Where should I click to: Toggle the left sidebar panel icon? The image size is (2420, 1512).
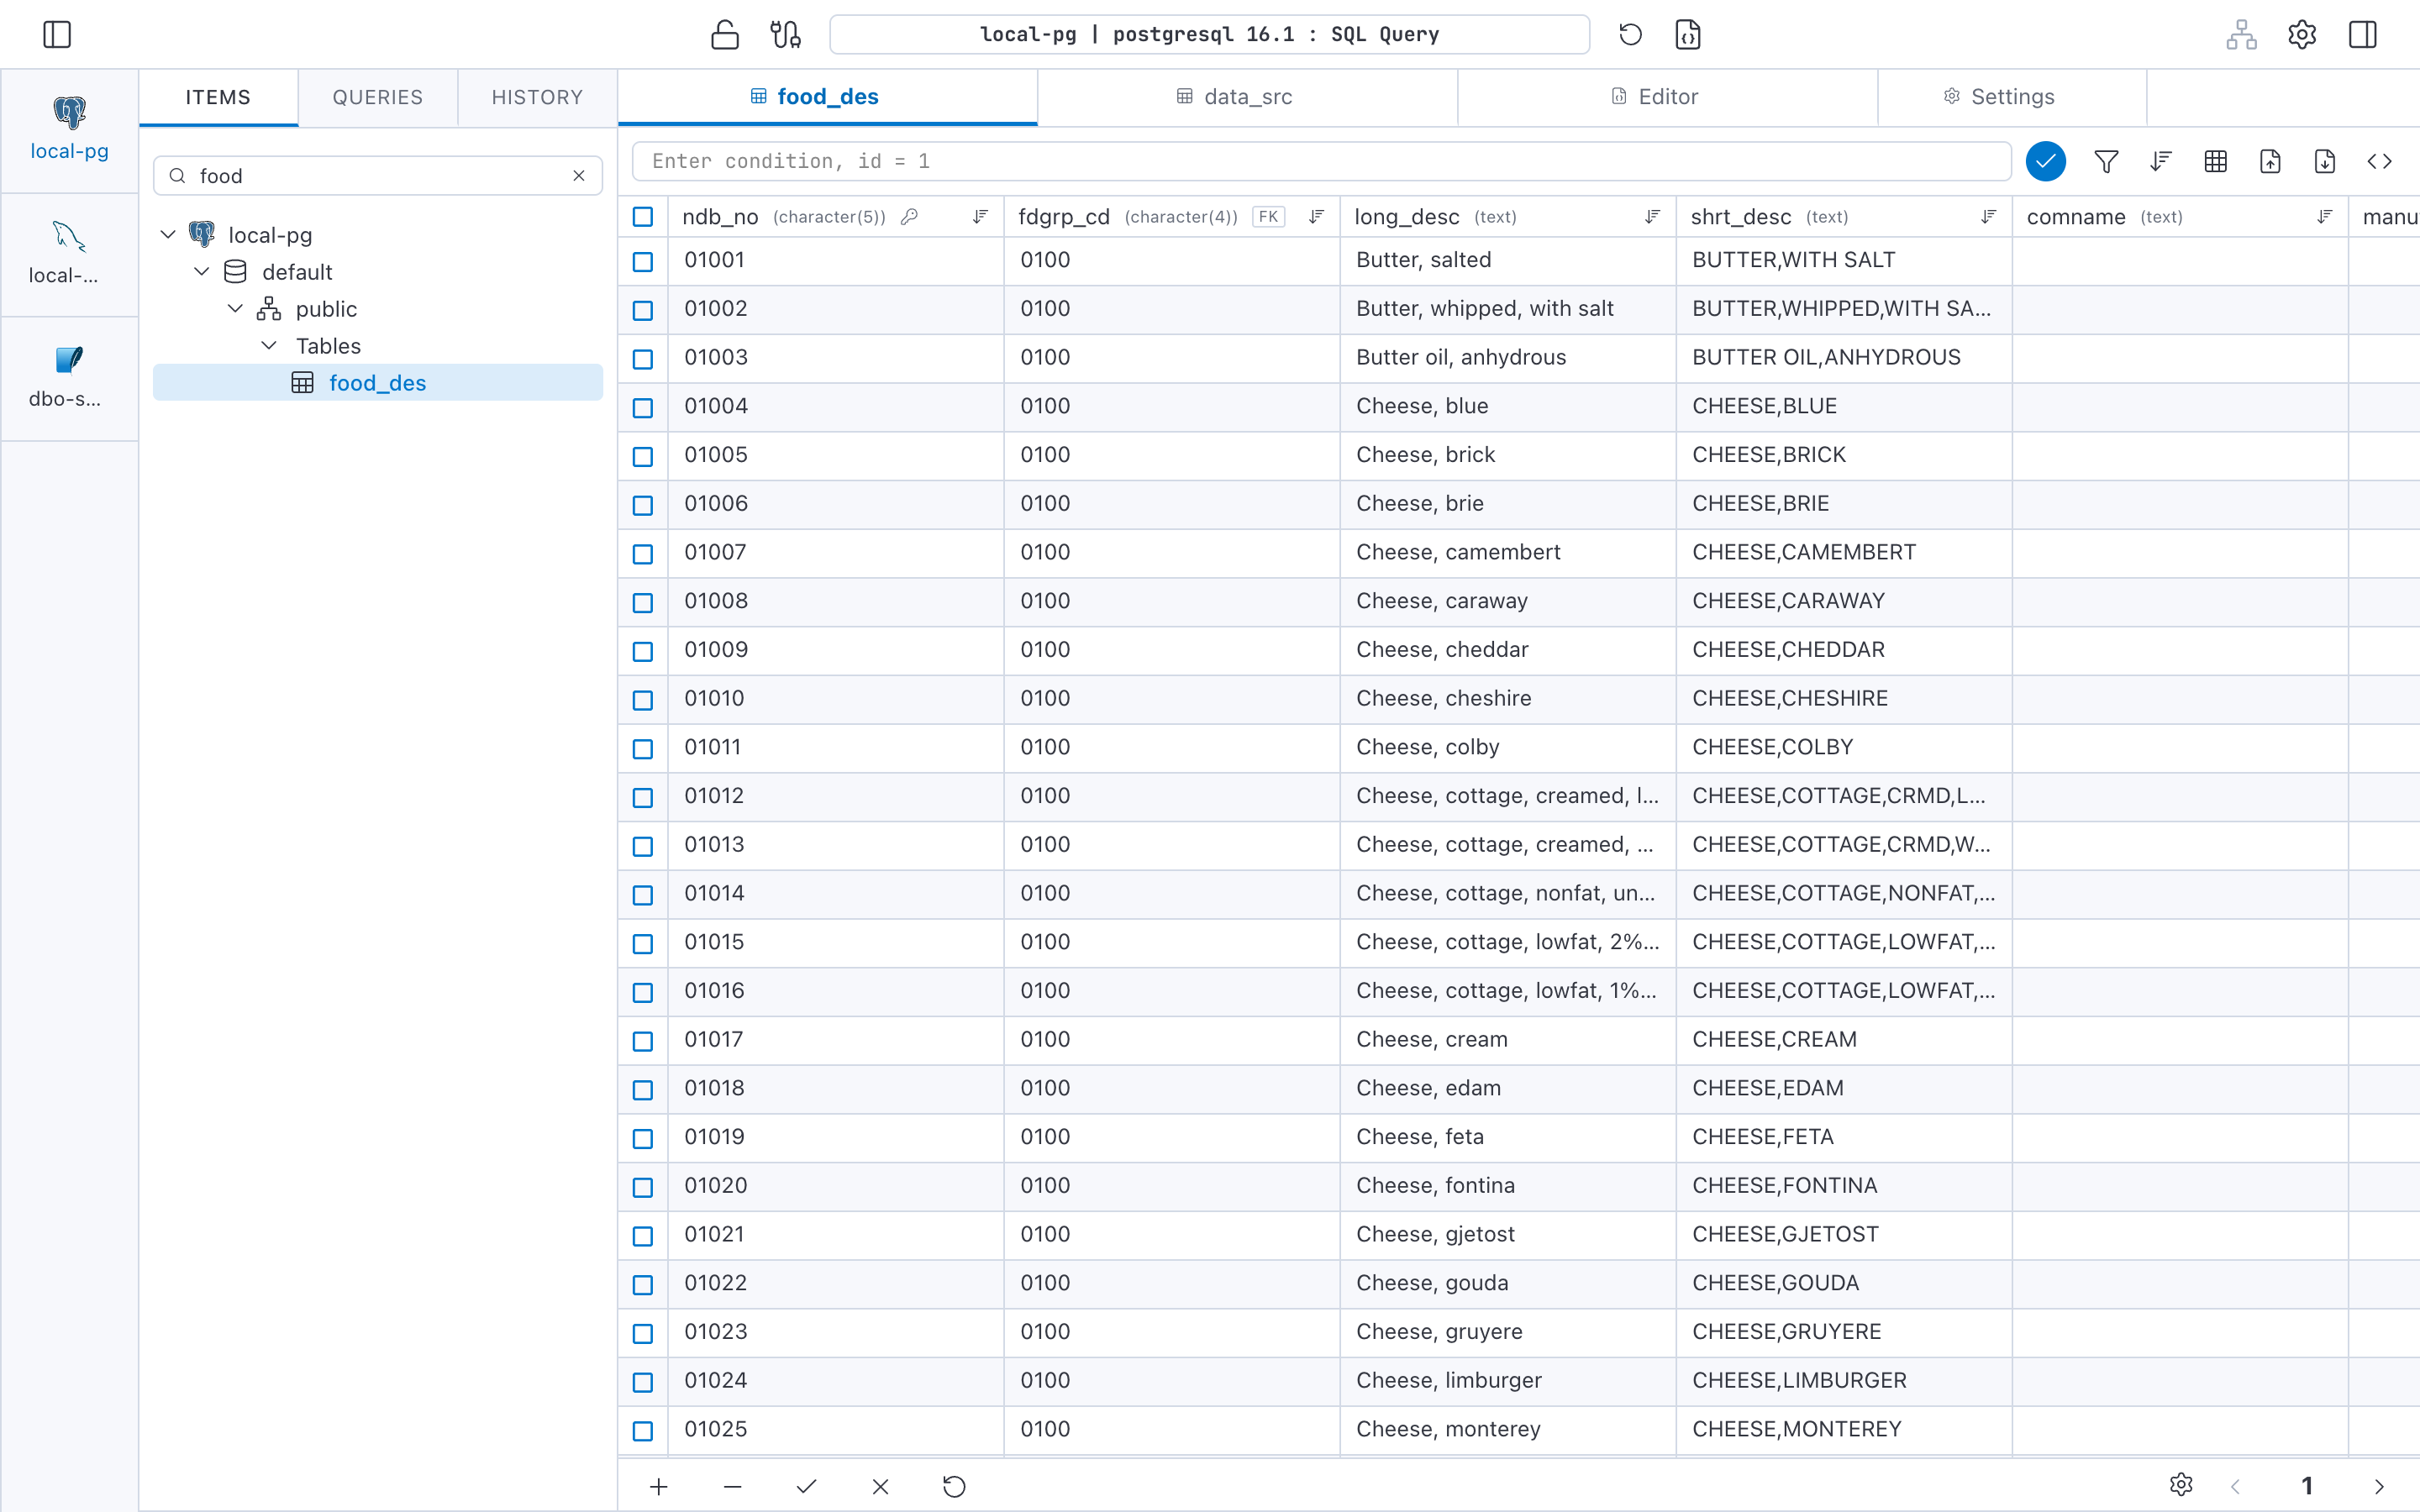point(57,35)
